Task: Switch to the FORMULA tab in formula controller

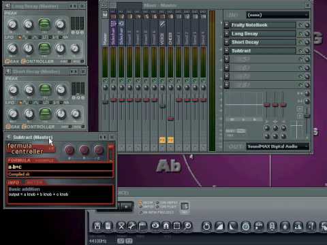Action: [x=19, y=161]
